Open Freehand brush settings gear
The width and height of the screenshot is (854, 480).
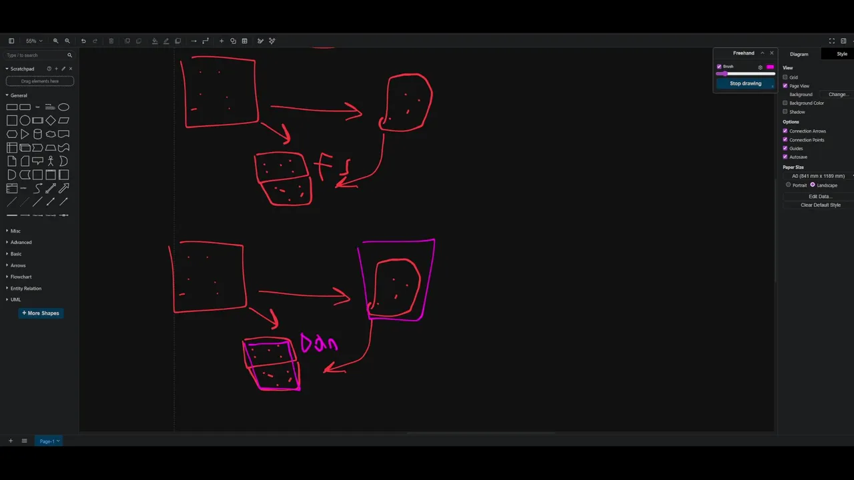(x=760, y=67)
